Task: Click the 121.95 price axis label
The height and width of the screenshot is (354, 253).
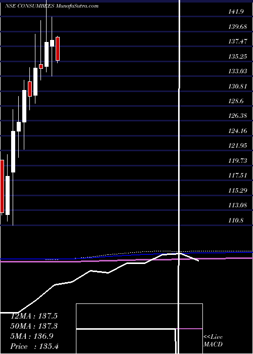Action: coord(237,146)
